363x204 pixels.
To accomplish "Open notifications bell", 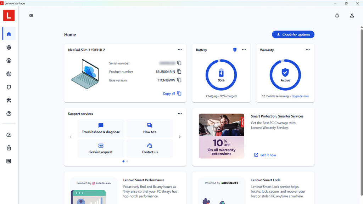I will tap(337, 16).
